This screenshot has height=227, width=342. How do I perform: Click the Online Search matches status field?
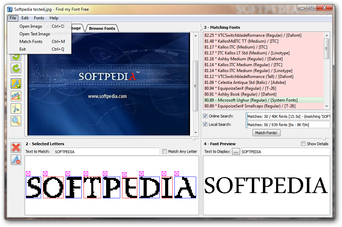click(x=288, y=116)
